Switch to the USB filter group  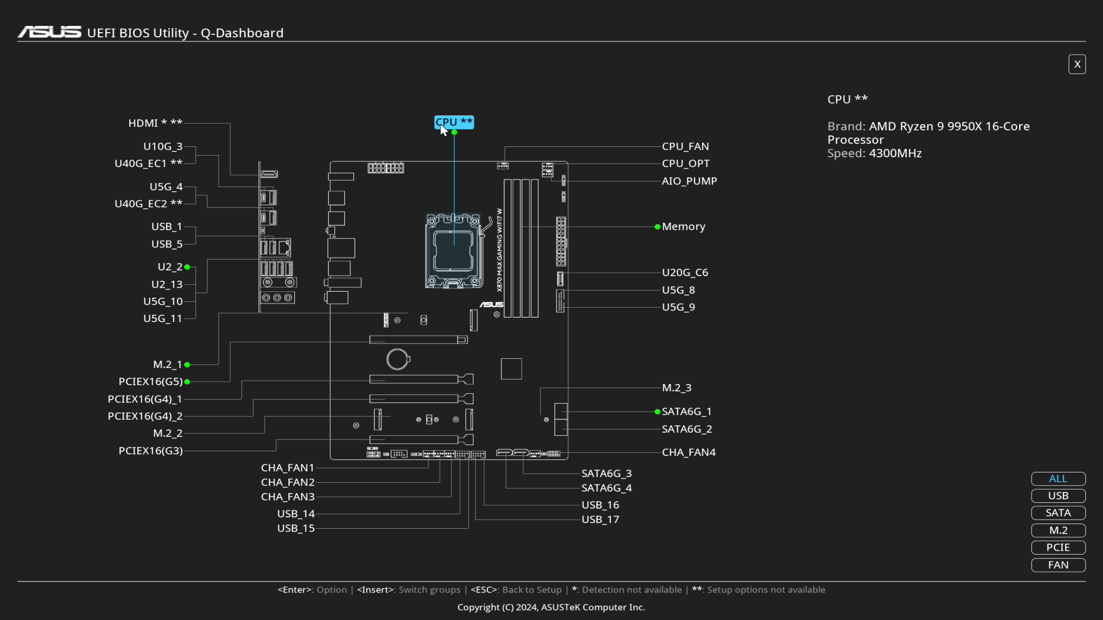[x=1058, y=496]
